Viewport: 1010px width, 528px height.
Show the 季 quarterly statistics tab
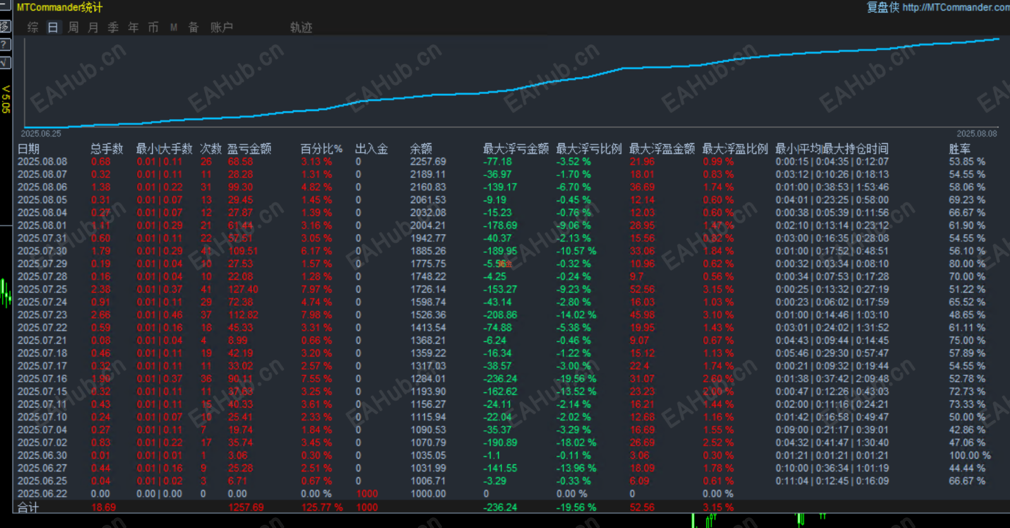[x=113, y=27]
